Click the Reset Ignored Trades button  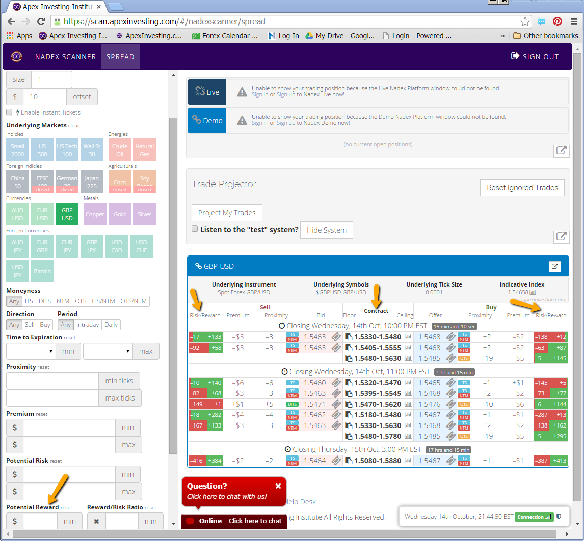click(522, 188)
